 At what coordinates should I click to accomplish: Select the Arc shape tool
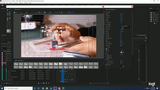[10, 26]
